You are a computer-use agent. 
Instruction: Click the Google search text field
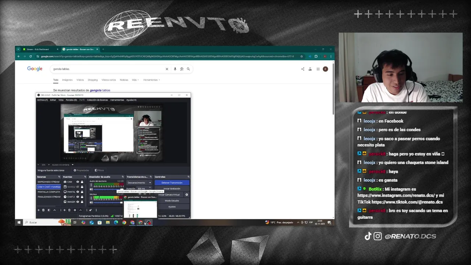point(107,69)
